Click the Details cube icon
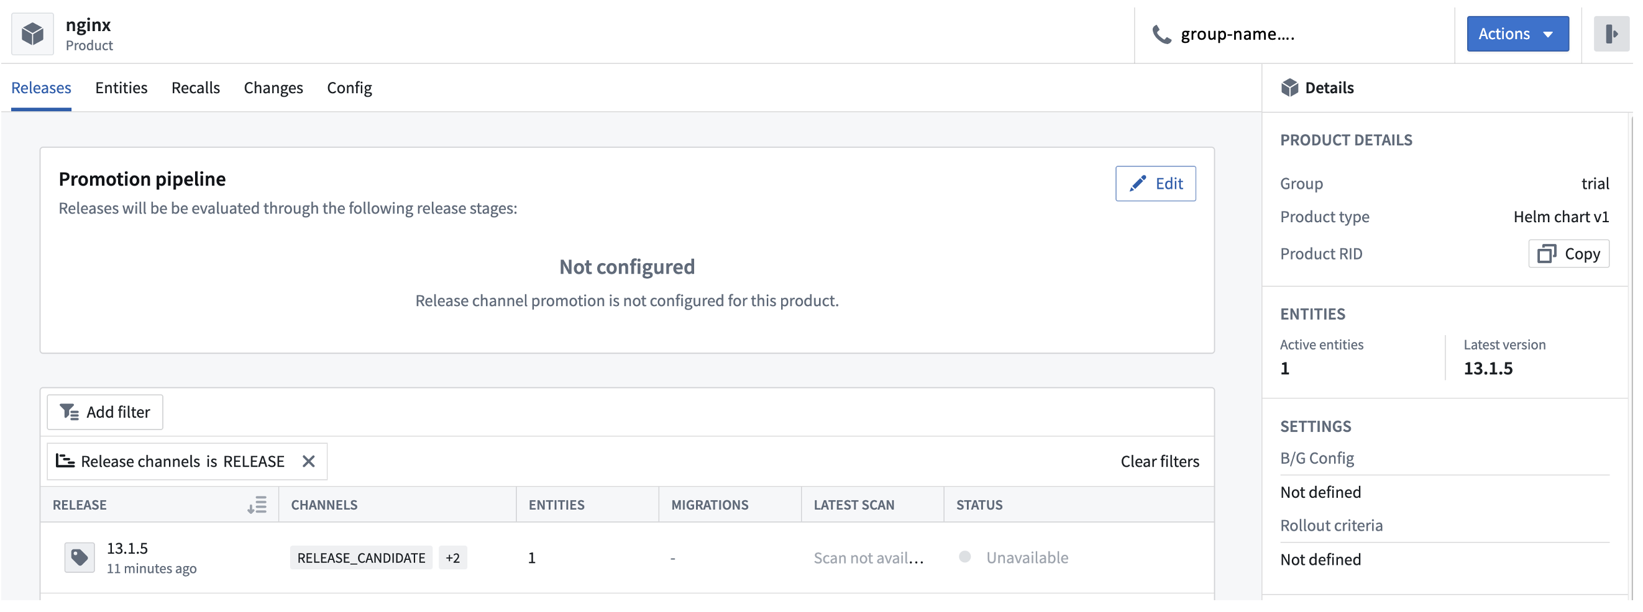This screenshot has width=1643, height=612. point(1289,88)
